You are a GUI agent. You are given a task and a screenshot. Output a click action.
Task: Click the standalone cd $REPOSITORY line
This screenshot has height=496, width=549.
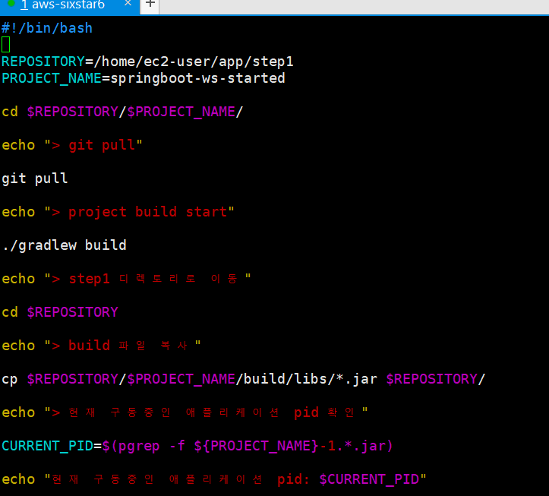[60, 312]
